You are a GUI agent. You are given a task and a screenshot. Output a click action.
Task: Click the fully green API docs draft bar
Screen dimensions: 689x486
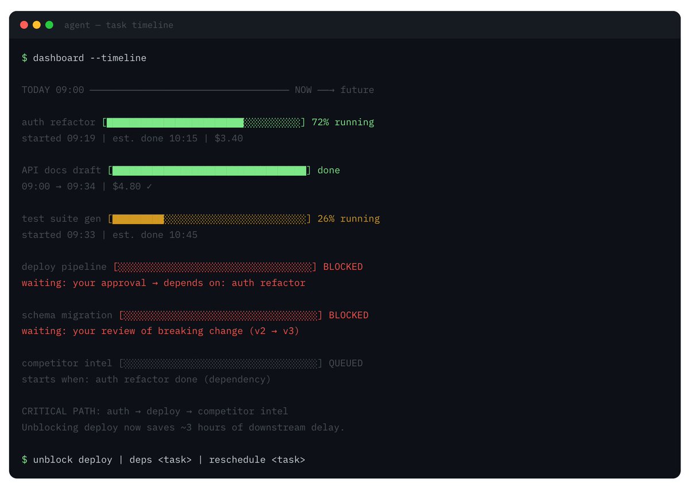coord(209,170)
